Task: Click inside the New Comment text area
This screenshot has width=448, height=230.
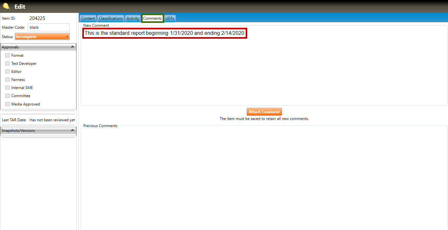Action: (x=263, y=71)
